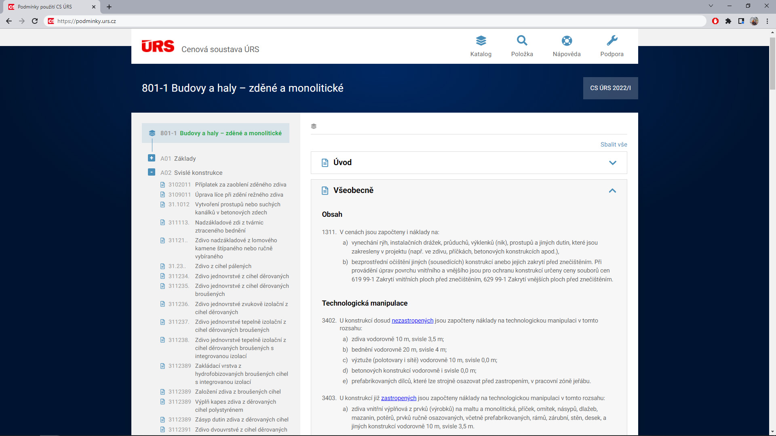Select tree item Zdivo z cihel pálených
The height and width of the screenshot is (436, 776).
[223, 266]
